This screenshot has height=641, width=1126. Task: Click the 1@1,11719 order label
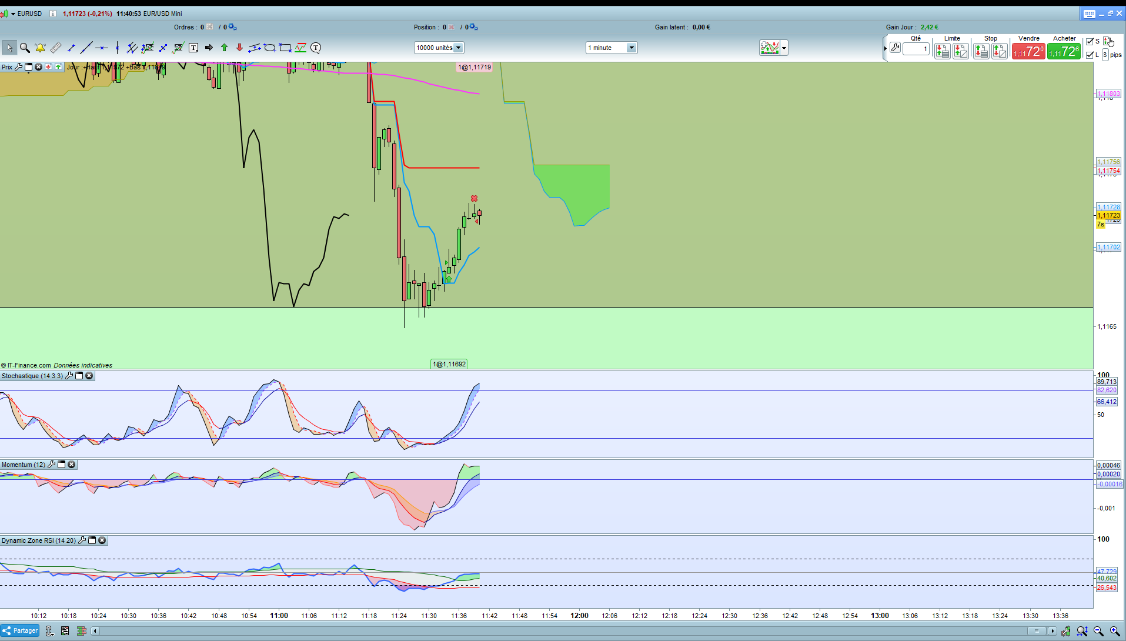pyautogui.click(x=475, y=67)
